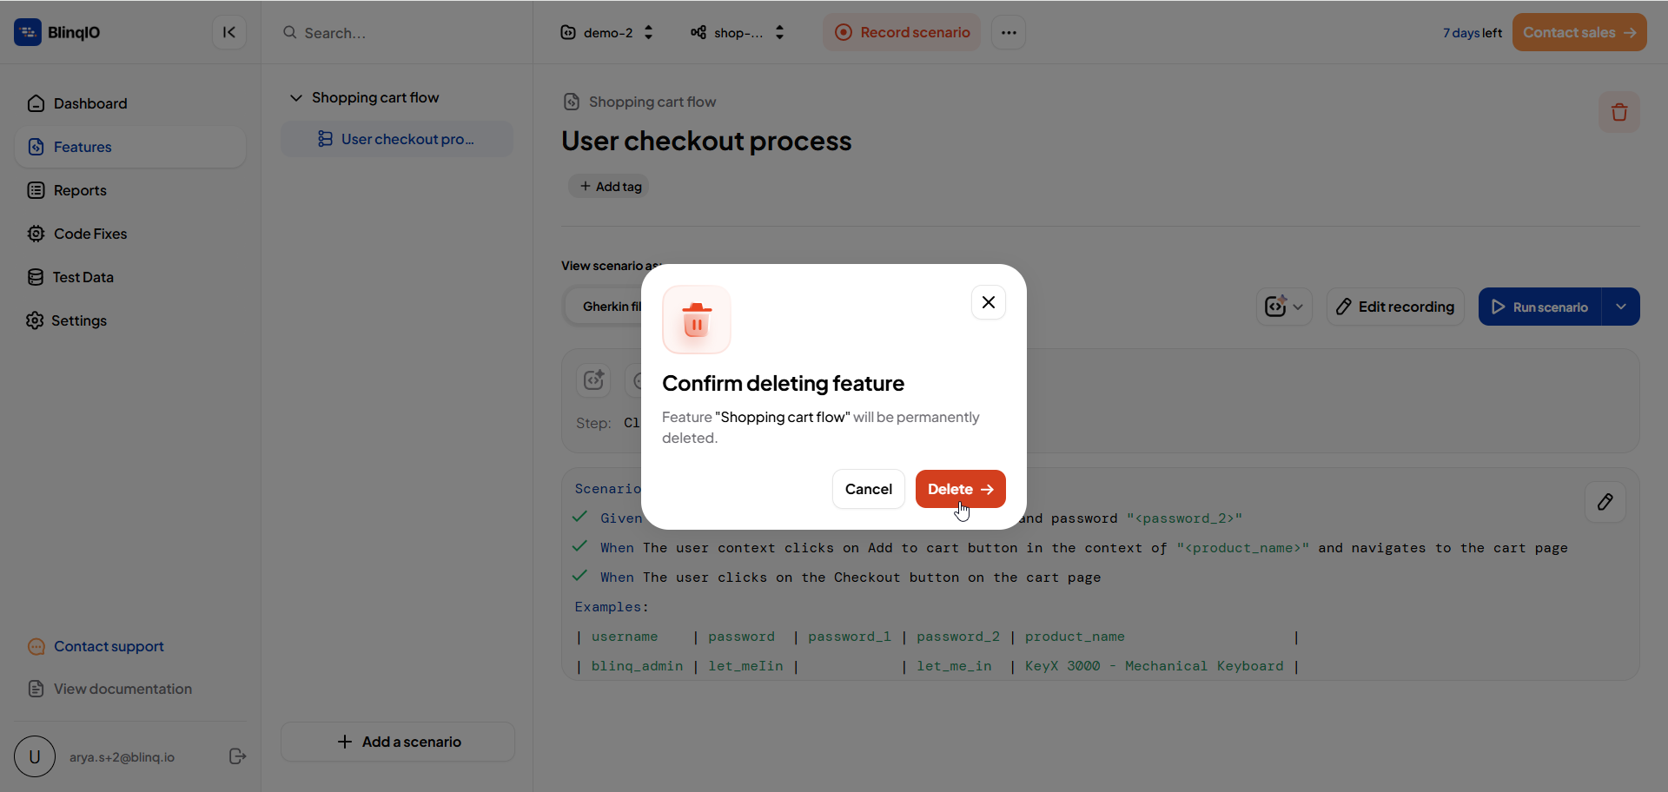Click the Search input field
The height and width of the screenshot is (792, 1668).
tap(400, 33)
